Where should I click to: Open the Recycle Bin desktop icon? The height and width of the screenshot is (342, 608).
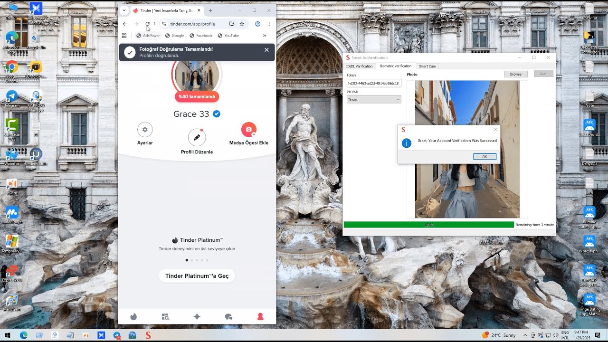[36, 41]
